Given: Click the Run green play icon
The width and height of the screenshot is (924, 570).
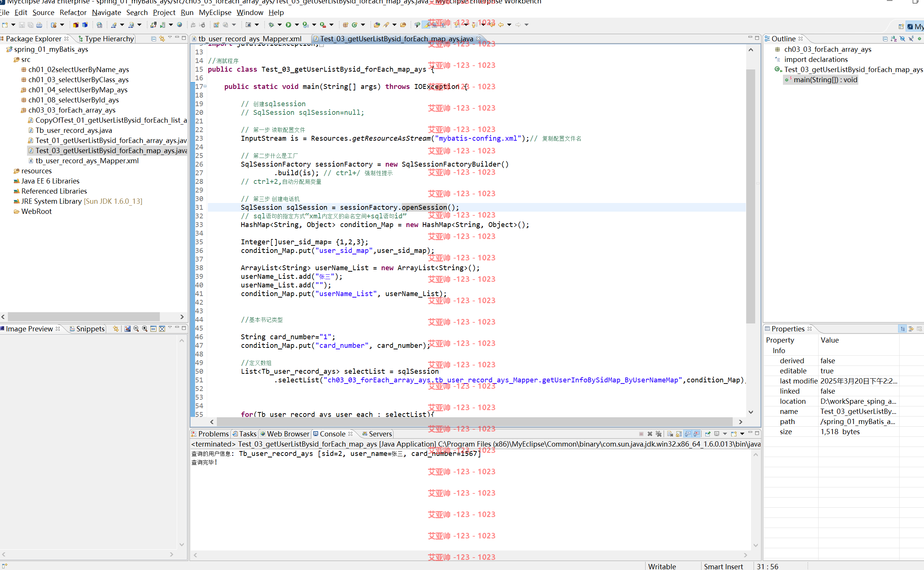Looking at the screenshot, I should click(x=288, y=25).
